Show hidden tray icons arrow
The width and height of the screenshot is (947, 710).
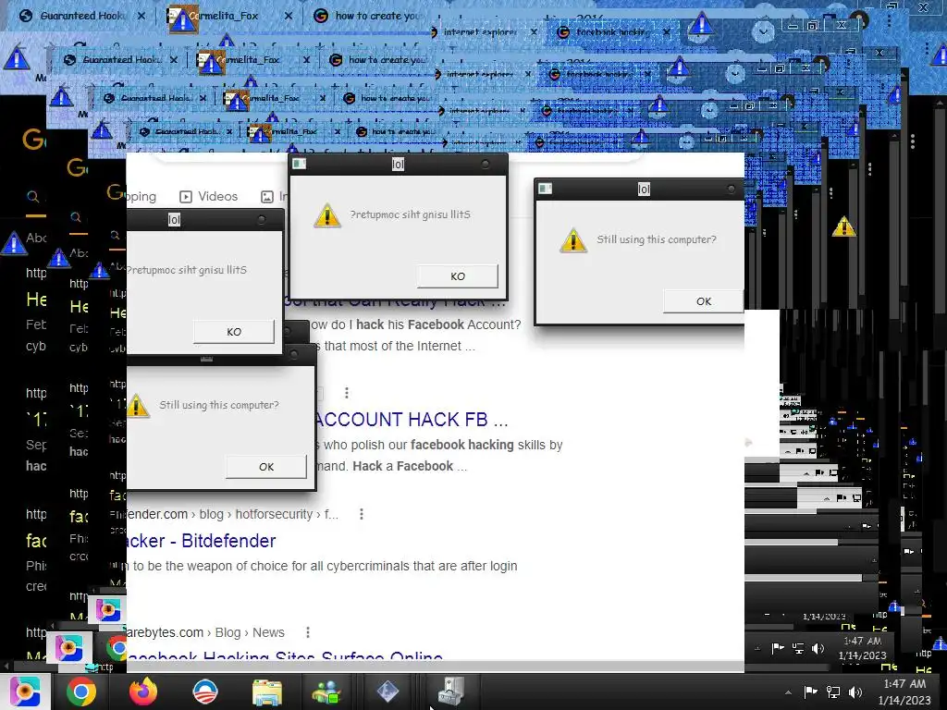tap(788, 692)
